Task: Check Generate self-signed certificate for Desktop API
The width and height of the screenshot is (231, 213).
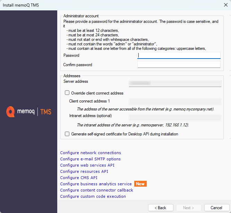Action: [67, 134]
